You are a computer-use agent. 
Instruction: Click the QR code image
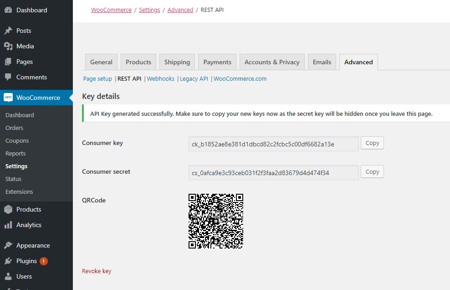coord(216,221)
